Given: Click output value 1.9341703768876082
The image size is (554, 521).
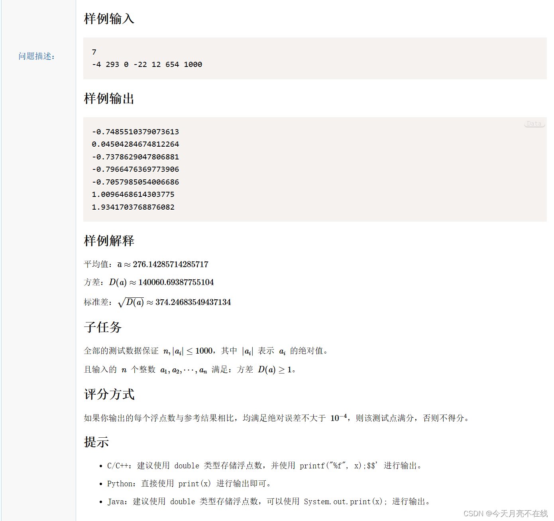Looking at the screenshot, I should [x=133, y=207].
